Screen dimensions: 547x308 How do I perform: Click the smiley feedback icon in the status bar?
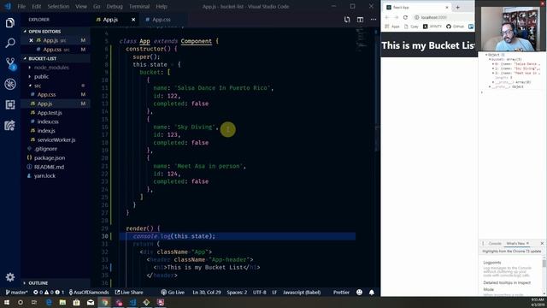[x=359, y=293]
